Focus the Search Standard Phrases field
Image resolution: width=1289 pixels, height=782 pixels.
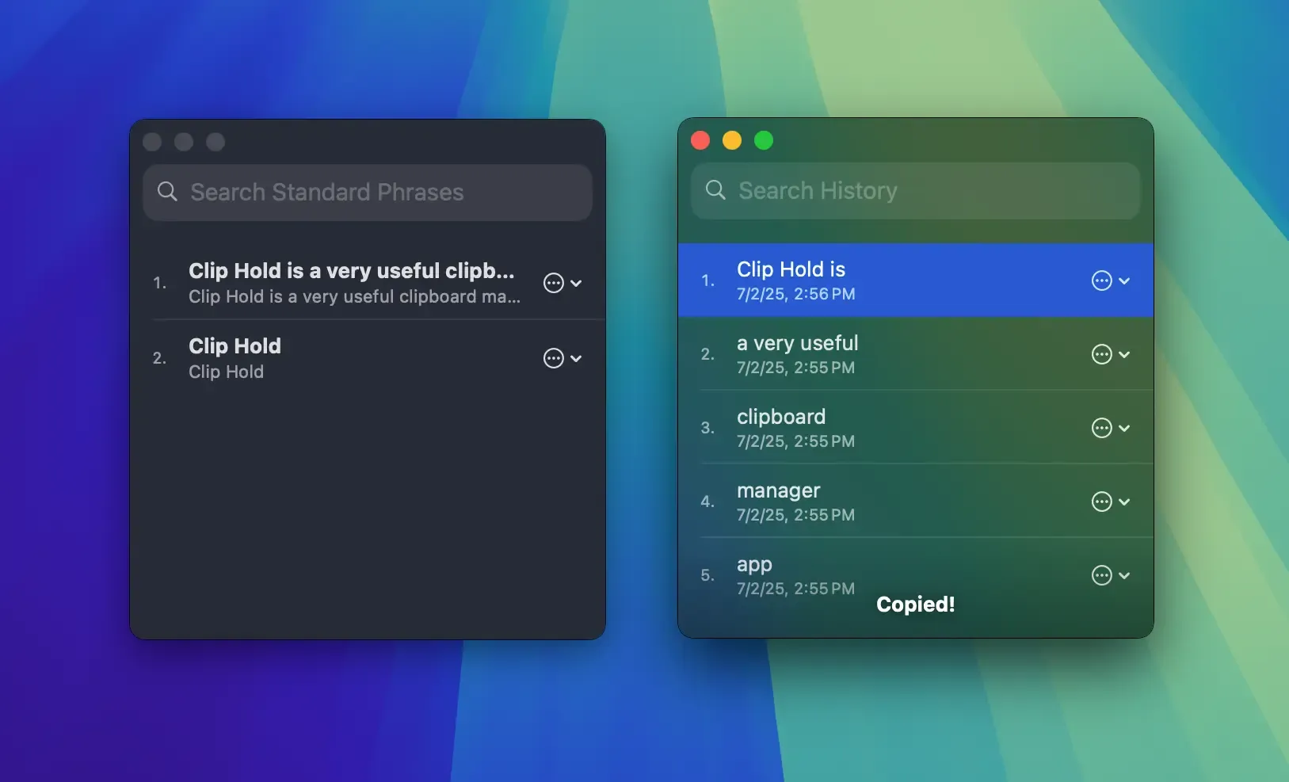pyautogui.click(x=368, y=192)
